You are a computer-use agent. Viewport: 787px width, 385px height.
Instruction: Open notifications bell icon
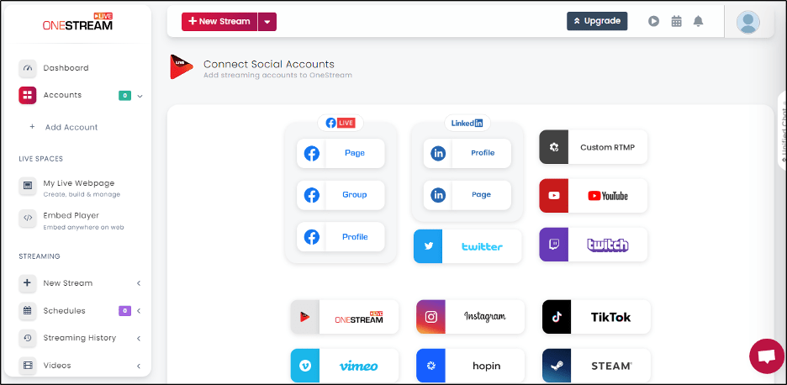pyautogui.click(x=698, y=21)
